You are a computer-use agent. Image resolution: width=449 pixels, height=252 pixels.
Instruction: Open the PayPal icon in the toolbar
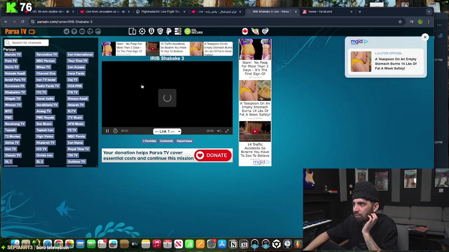pyautogui.click(x=169, y=31)
